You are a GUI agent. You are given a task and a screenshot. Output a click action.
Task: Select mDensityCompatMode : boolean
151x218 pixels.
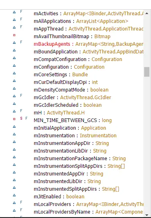71,90
